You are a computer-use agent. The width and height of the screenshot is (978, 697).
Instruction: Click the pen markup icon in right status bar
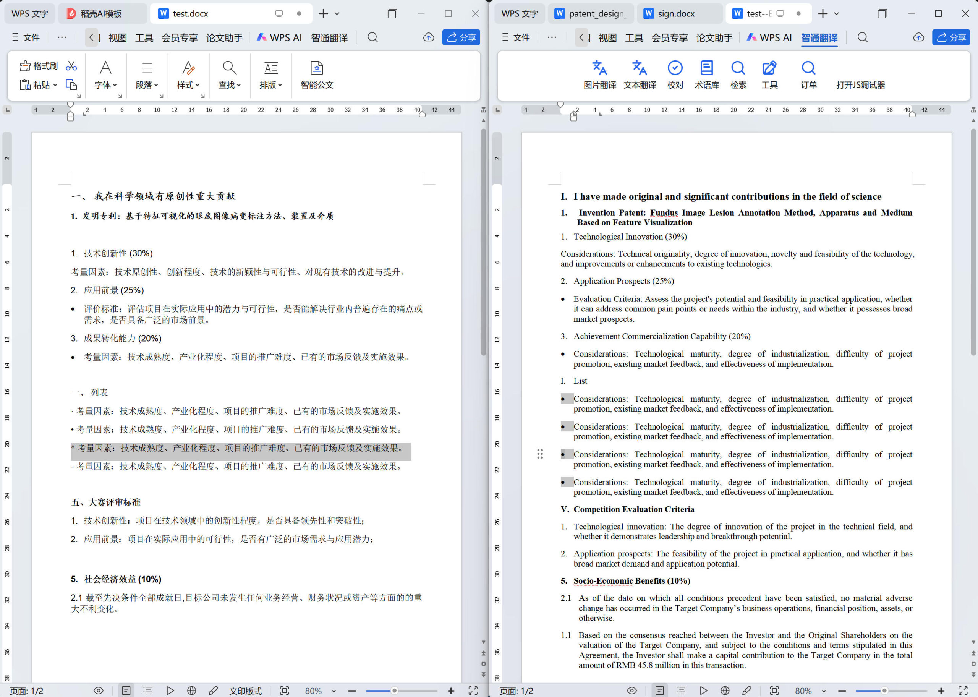point(747,691)
